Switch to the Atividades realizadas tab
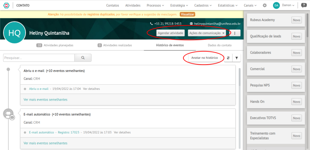310x150 pixels. [115, 45]
